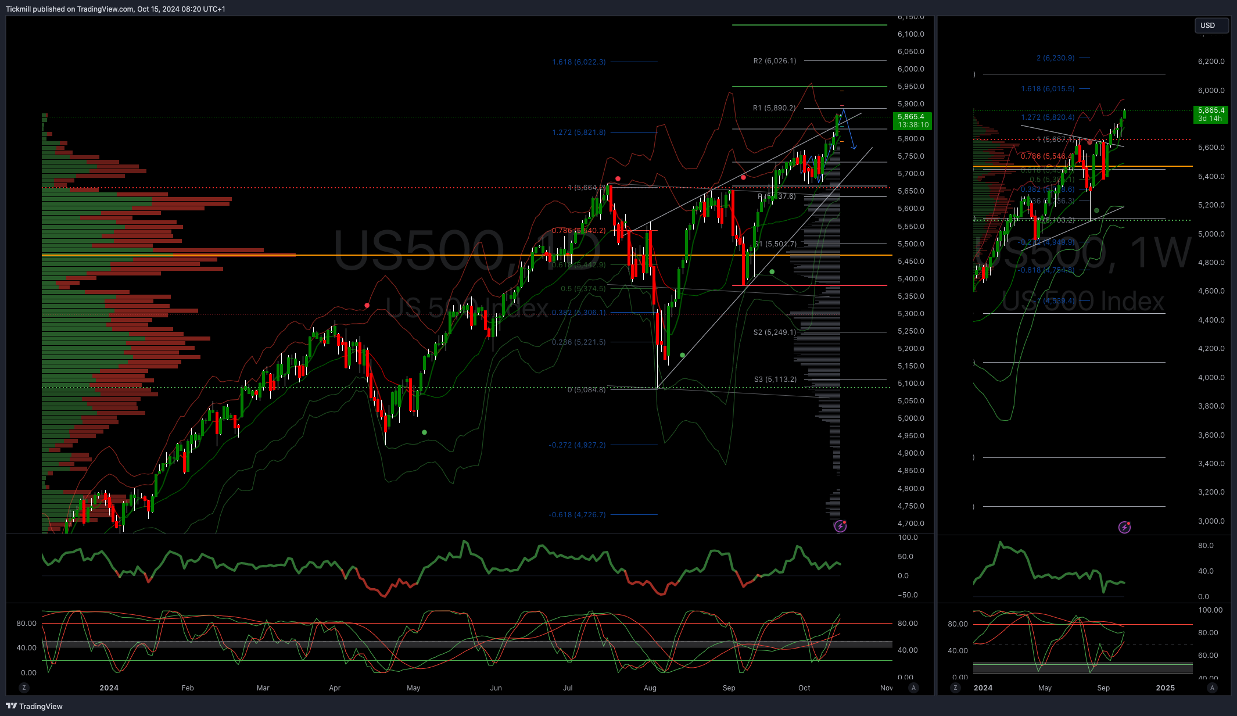Click the 2024 label on the daily time axis
Image resolution: width=1237 pixels, height=716 pixels.
109,688
